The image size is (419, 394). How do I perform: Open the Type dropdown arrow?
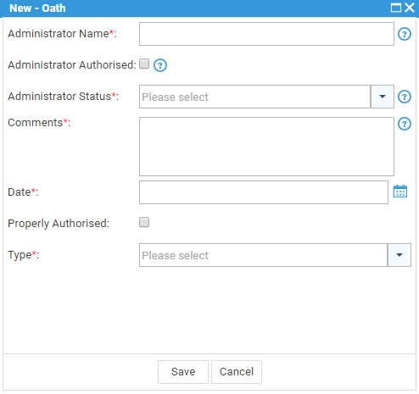click(x=399, y=255)
